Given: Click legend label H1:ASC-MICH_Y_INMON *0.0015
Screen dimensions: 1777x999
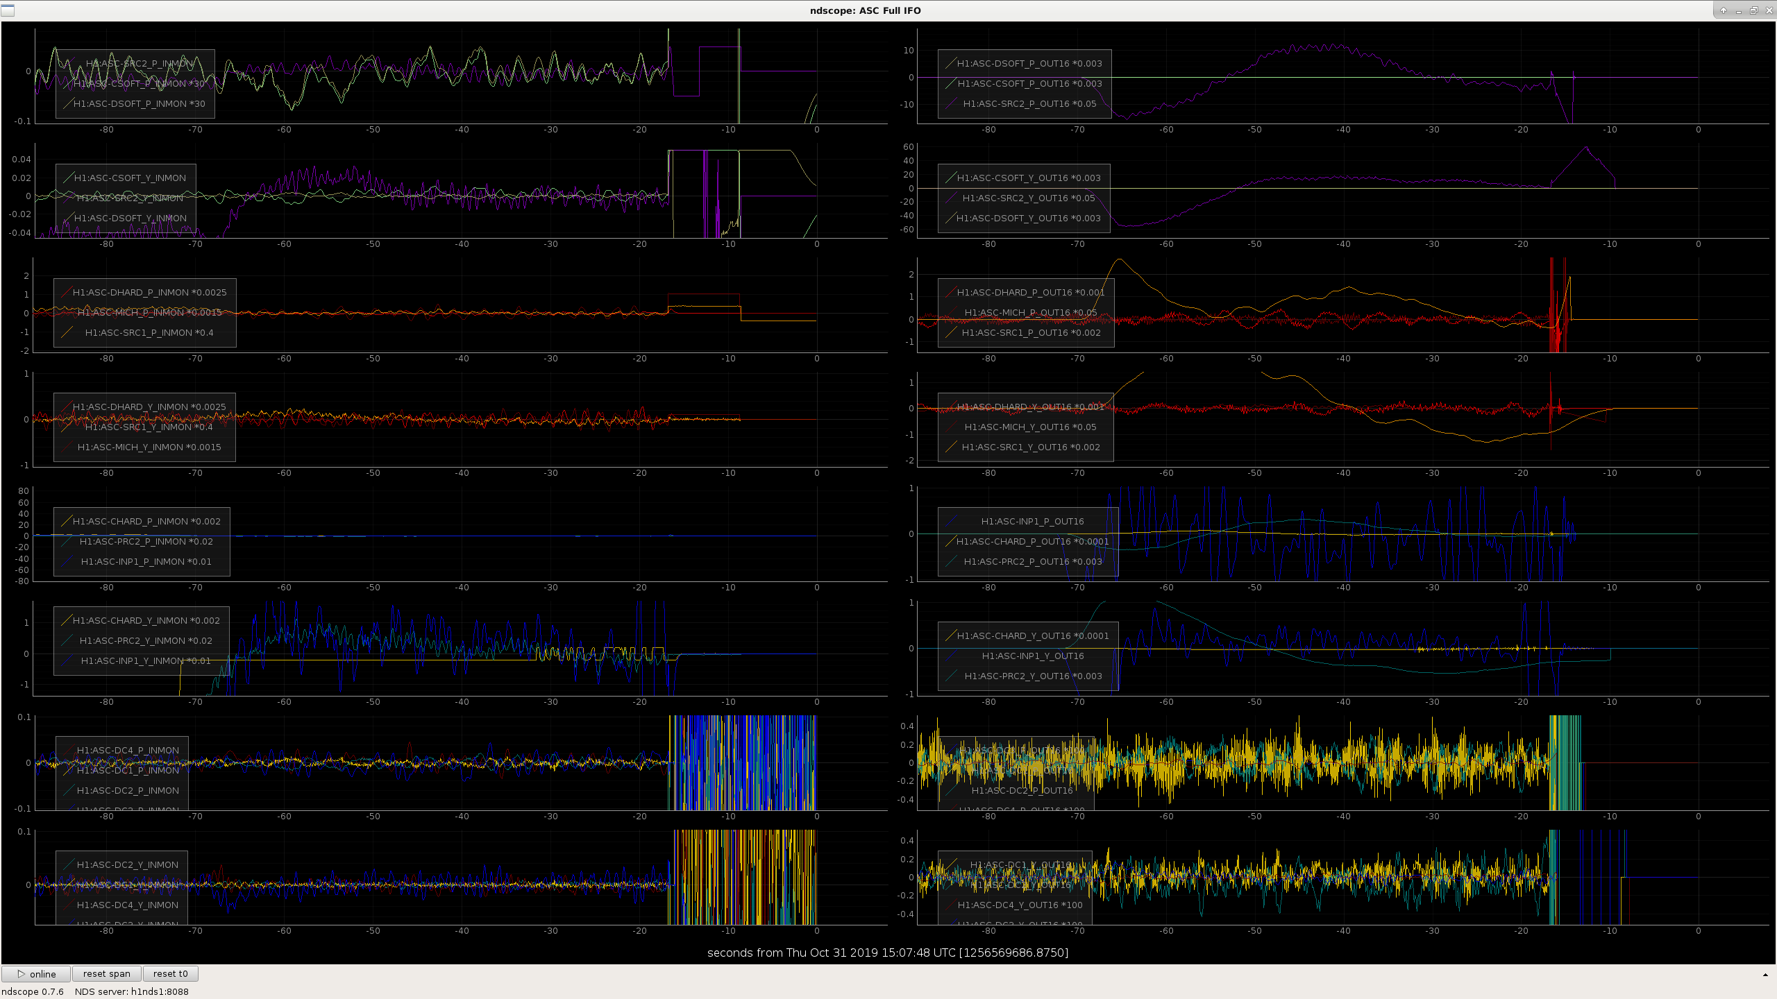Looking at the screenshot, I should coord(149,447).
